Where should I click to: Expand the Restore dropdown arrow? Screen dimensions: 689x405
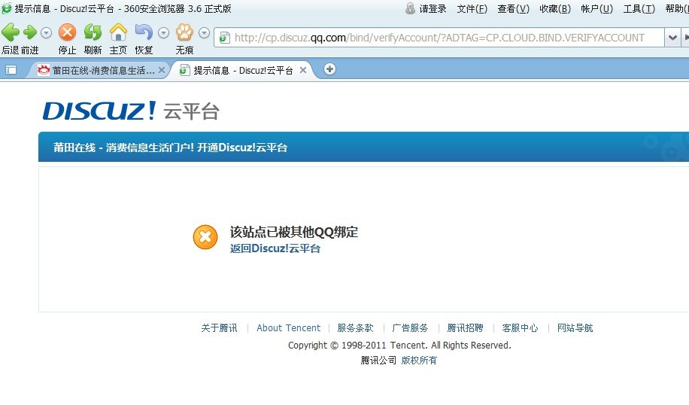[x=163, y=32]
